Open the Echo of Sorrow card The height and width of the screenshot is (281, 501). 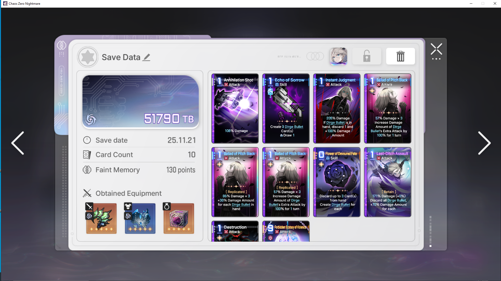pos(286,108)
